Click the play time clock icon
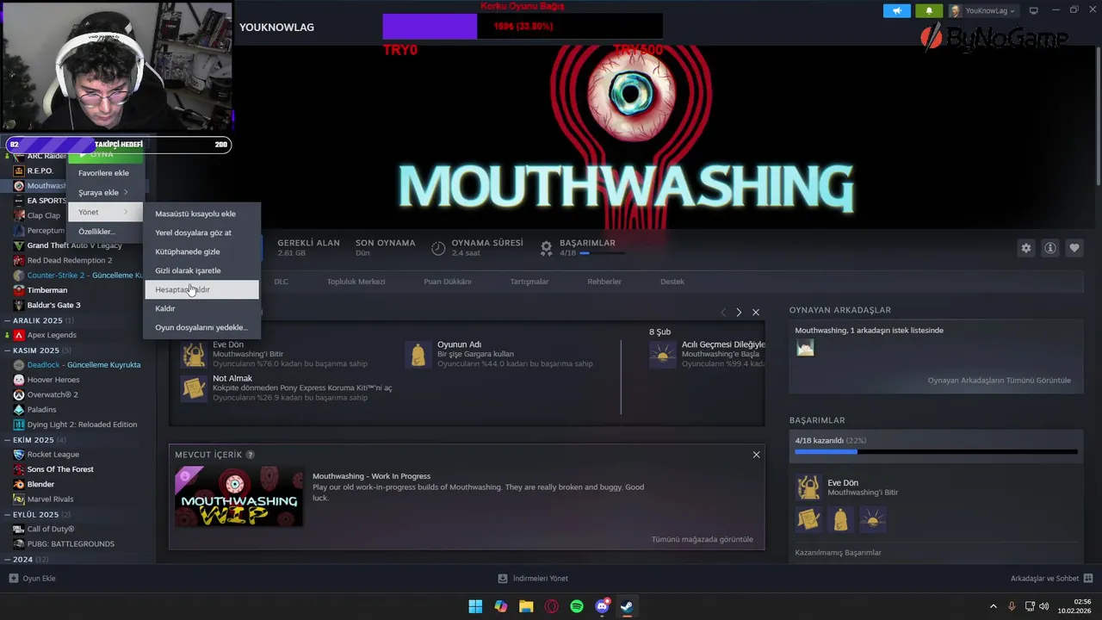Image resolution: width=1102 pixels, height=620 pixels. click(438, 248)
